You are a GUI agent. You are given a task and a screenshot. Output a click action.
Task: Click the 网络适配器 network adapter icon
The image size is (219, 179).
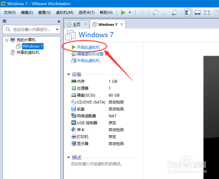tap(74, 116)
